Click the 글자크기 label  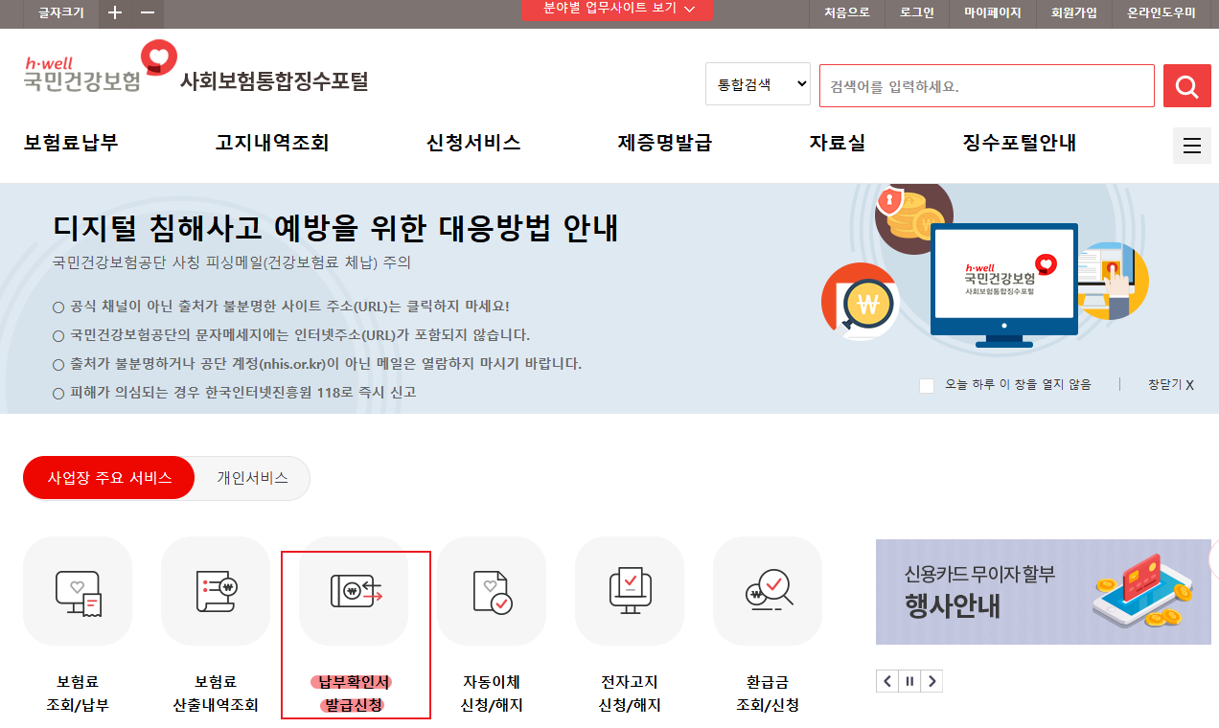tap(61, 13)
